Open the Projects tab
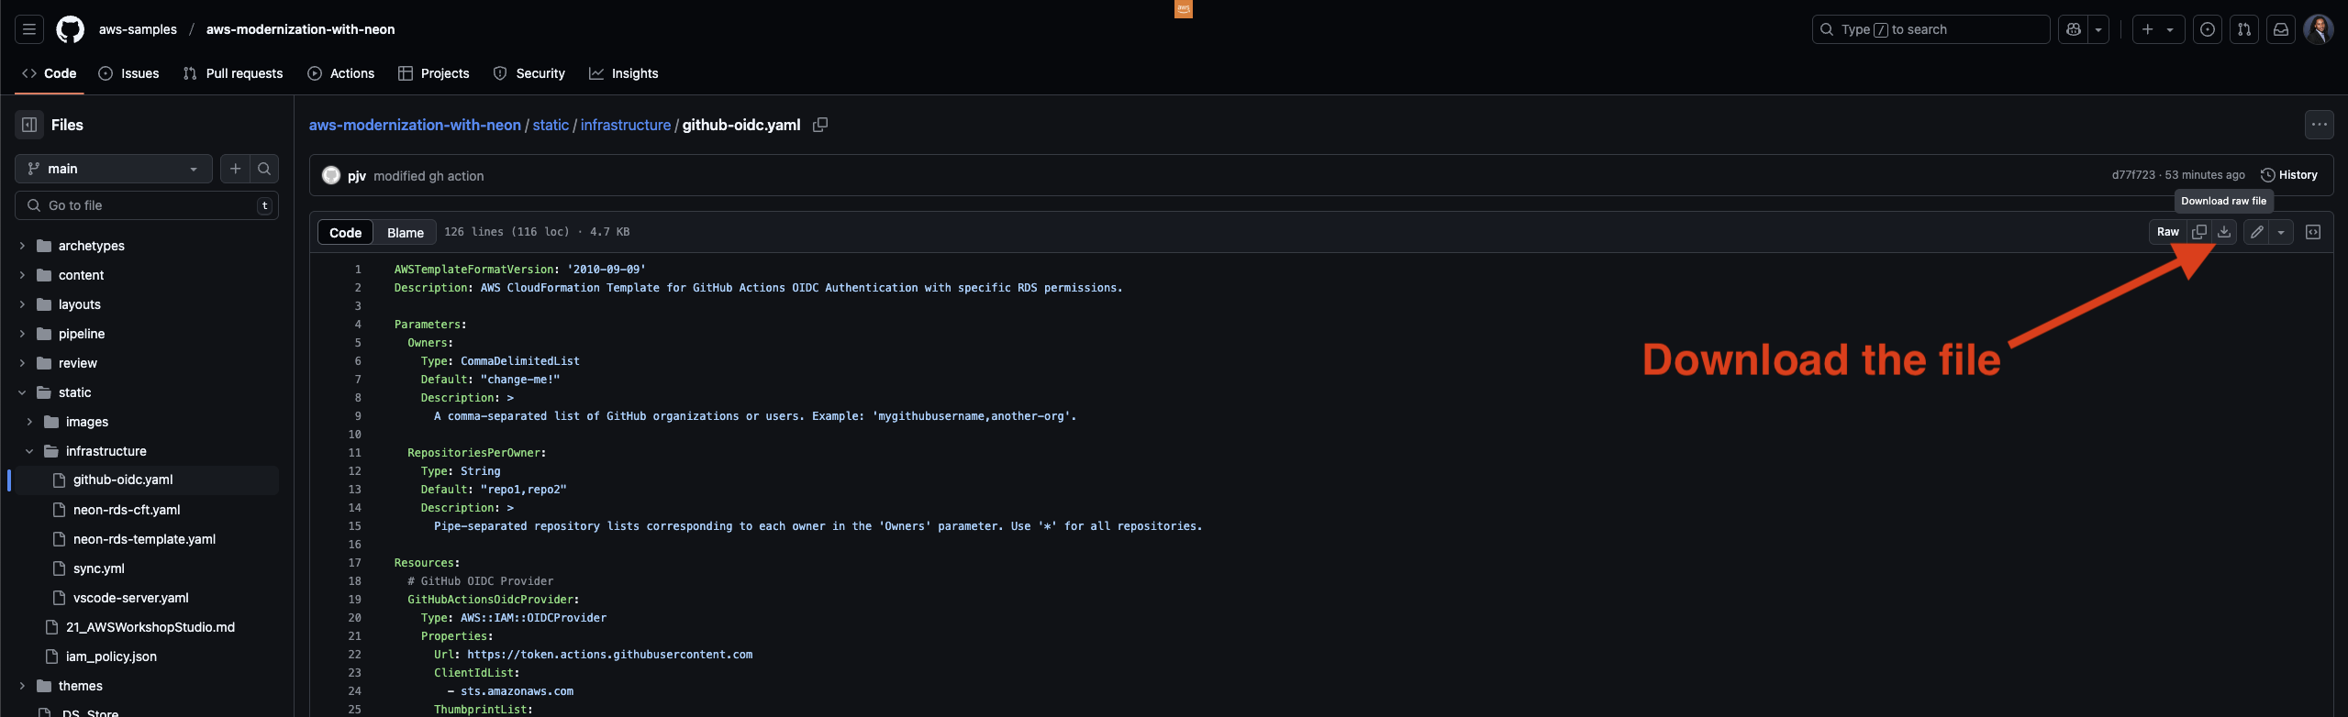Image resolution: width=2348 pixels, height=717 pixels. [434, 73]
